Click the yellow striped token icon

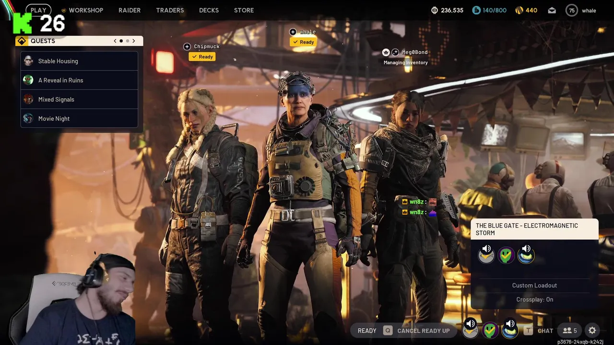pos(519,10)
